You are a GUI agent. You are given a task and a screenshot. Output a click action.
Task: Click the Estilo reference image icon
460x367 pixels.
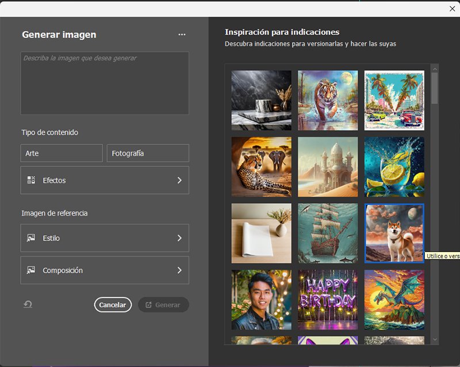(32, 238)
